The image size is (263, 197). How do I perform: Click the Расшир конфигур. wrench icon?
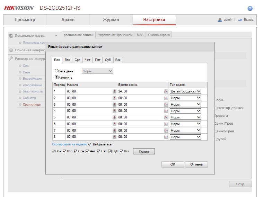point(11,59)
